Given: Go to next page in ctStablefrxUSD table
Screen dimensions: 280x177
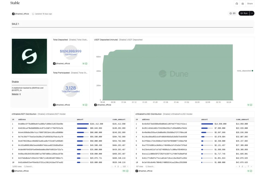Looking at the screenshot, I should coord(252,166).
